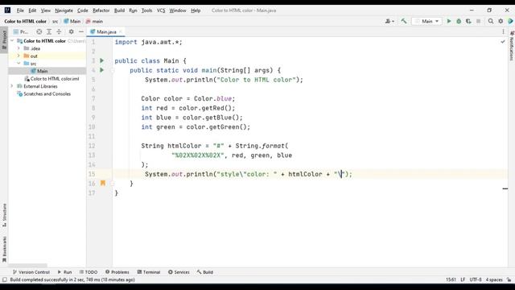Open the Navigate menu

(x=64, y=10)
